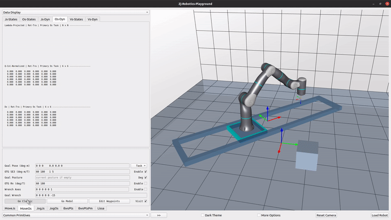Select the JogOs tab
The image size is (391, 220).
click(x=54, y=208)
